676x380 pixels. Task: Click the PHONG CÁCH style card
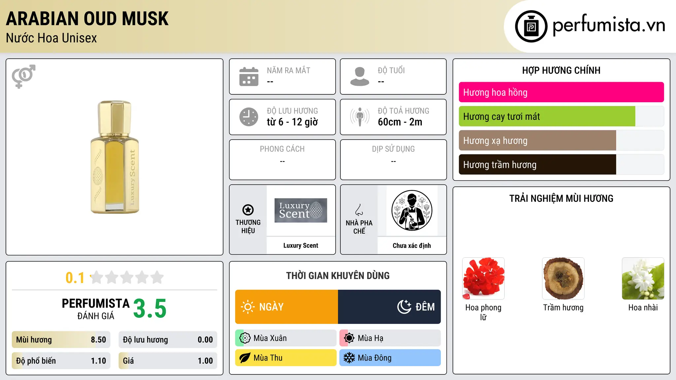(x=282, y=160)
